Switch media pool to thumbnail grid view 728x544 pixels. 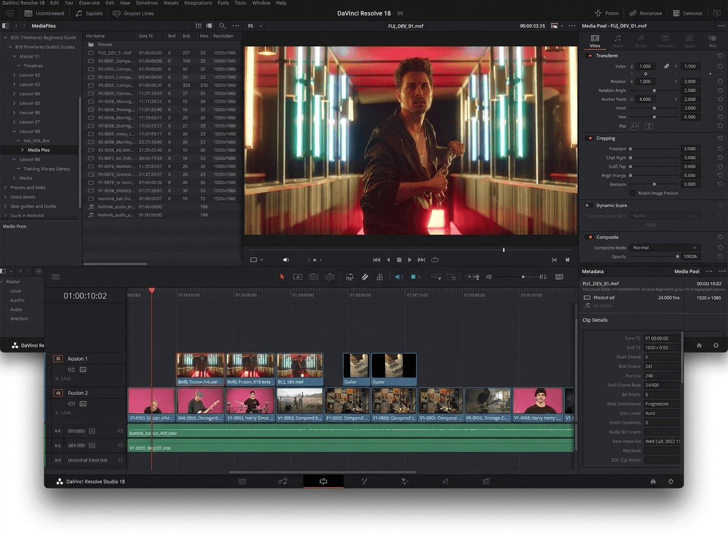pyautogui.click(x=198, y=26)
